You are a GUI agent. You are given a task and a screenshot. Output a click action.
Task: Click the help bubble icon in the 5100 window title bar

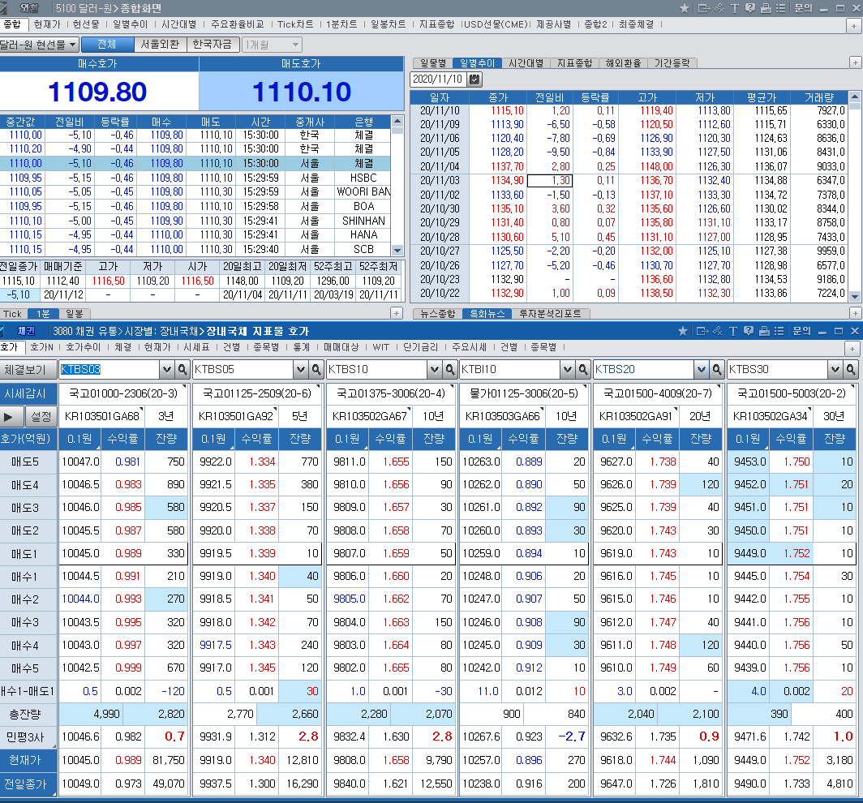click(749, 8)
